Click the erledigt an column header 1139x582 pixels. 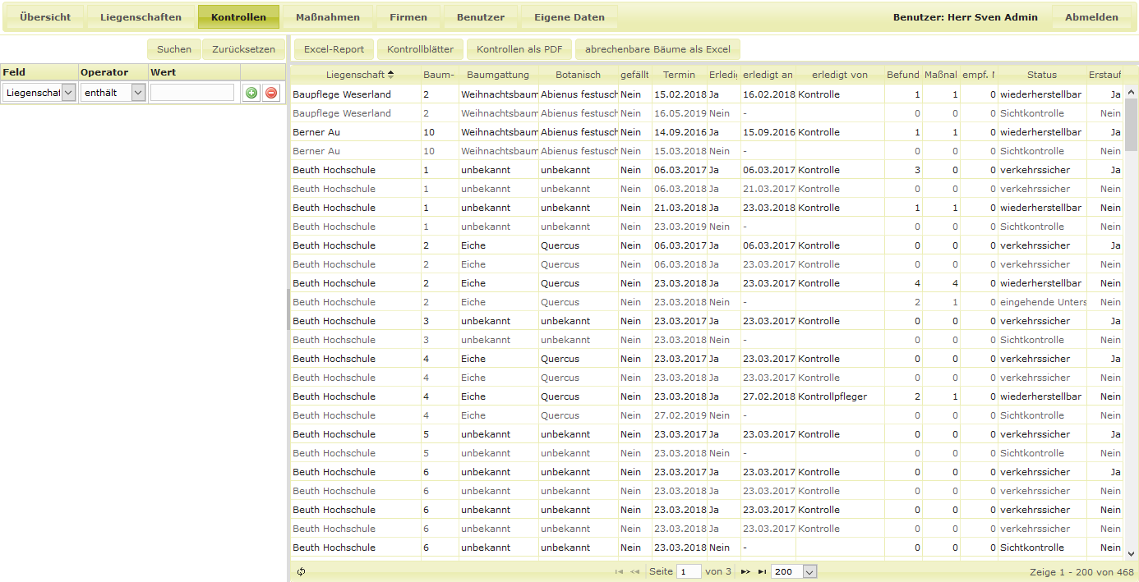[x=768, y=75]
